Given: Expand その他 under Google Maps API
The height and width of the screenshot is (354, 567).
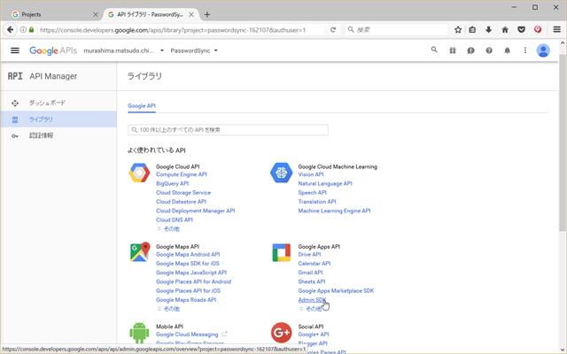Looking at the screenshot, I should 168,309.
